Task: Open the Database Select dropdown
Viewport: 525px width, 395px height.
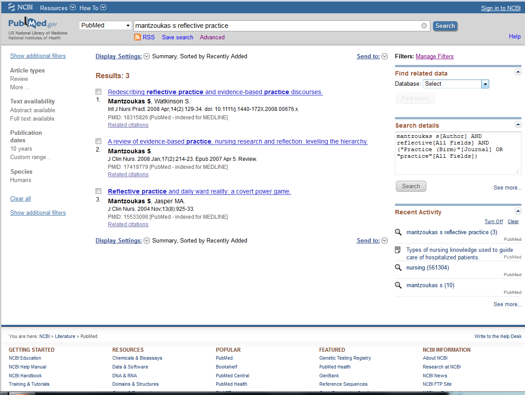Action: point(456,84)
